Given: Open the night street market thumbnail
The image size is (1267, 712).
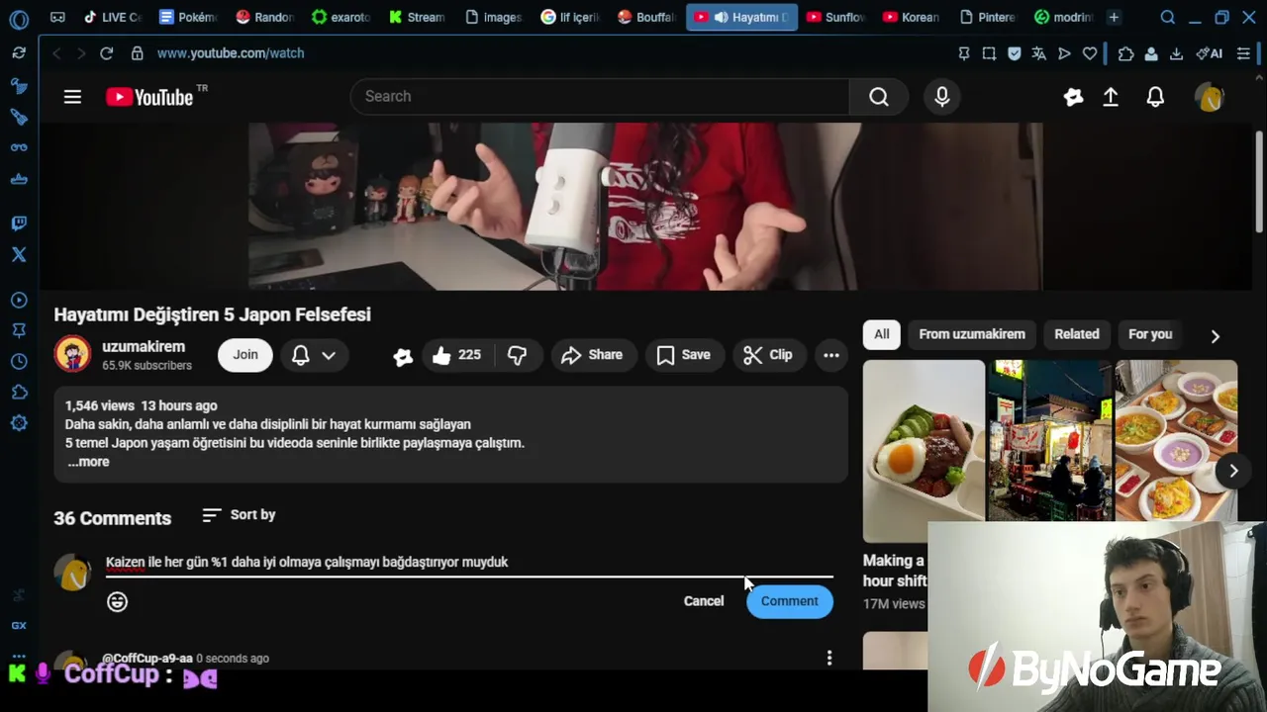Looking at the screenshot, I should (x=1050, y=441).
